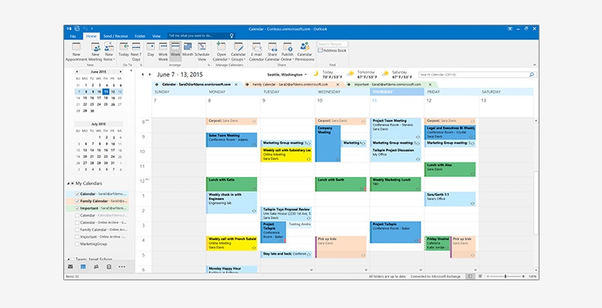Close the Important calendar tab
Viewport: 602px width, 308px height.
pos(431,84)
